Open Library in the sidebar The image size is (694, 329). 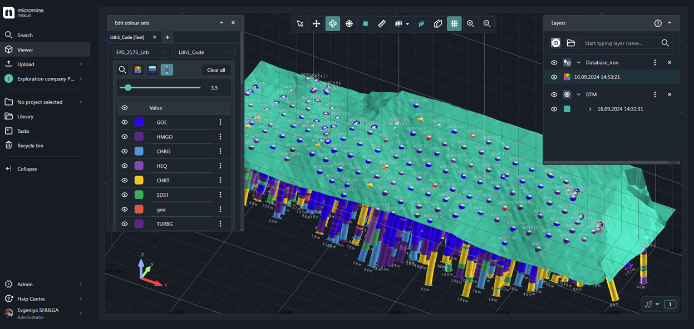click(25, 117)
